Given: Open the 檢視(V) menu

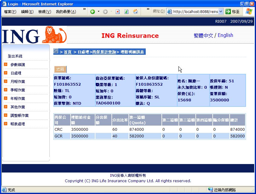Looking at the screenshot, I should [x=45, y=12].
